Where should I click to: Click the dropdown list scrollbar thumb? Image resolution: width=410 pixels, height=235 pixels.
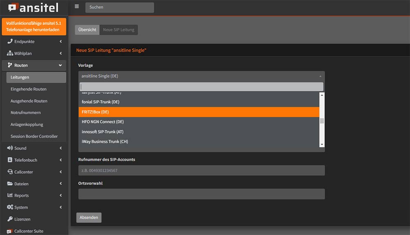[322, 121]
